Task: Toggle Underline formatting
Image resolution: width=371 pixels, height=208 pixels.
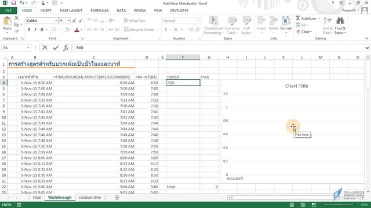Action: 42,29
